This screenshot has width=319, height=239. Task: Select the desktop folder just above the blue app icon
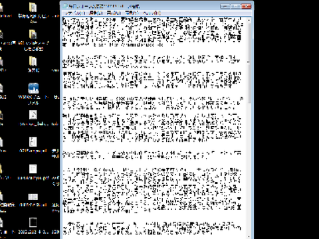pos(33,61)
